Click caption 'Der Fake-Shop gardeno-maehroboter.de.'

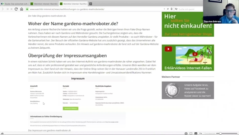point(47,16)
